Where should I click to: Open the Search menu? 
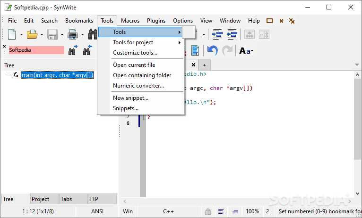click(49, 21)
